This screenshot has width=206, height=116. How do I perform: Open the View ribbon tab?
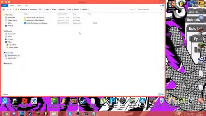click(26, 6)
